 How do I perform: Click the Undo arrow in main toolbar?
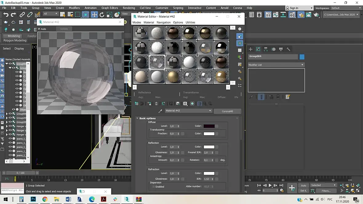[6, 14]
